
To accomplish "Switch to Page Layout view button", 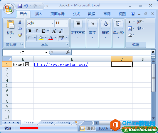I will (88, 128).
